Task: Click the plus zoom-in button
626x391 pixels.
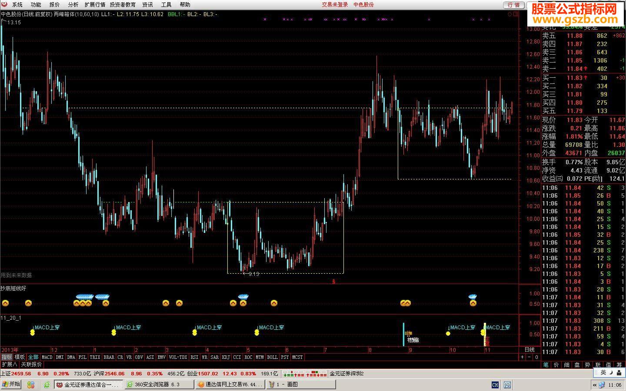Action: point(522,357)
